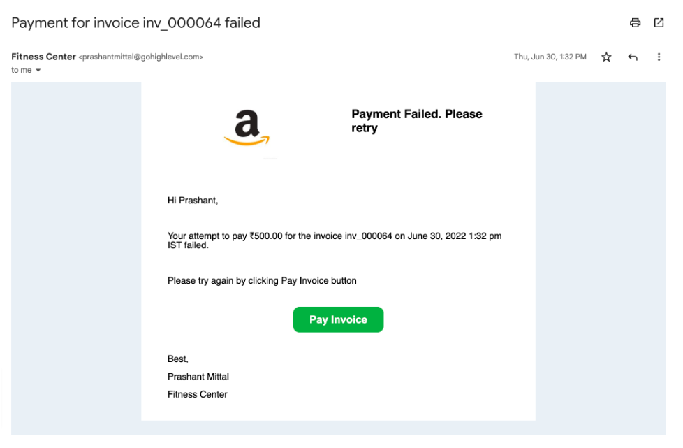
Task: Click the 'Please try again by clicking' sentence
Action: (262, 281)
